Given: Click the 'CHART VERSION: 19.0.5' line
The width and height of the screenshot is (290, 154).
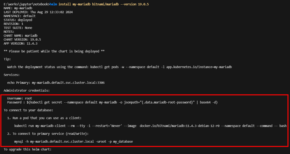Looking at the screenshot, I should 22,39.
